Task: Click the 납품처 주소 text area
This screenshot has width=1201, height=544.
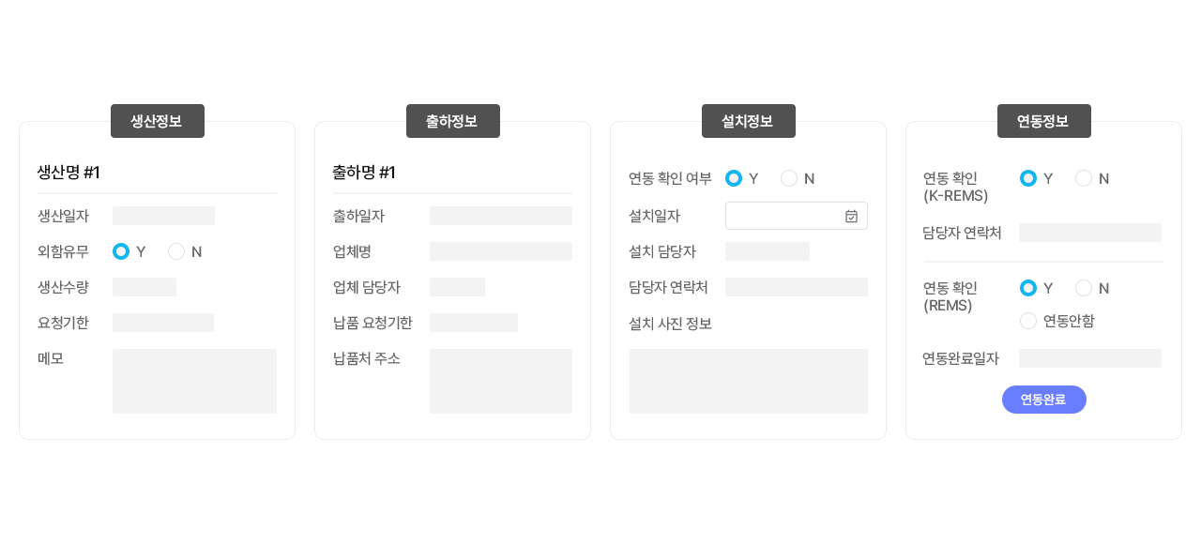Action: pos(500,381)
